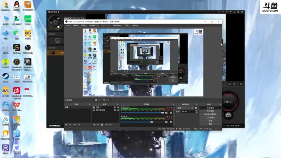
Task: Open the 麦克风/Aux audio settings gear
Action: (x=171, y=113)
